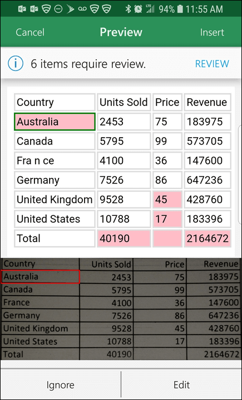
Task: Tap the red-outlined Australia in scanned image
Action: 40,277
